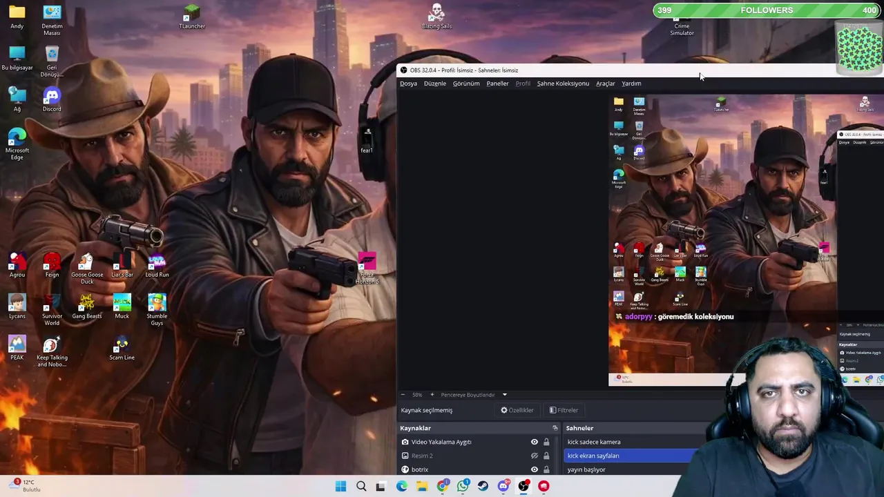Zoom in the preview with the plus button
The image size is (884, 497).
pyautogui.click(x=432, y=395)
